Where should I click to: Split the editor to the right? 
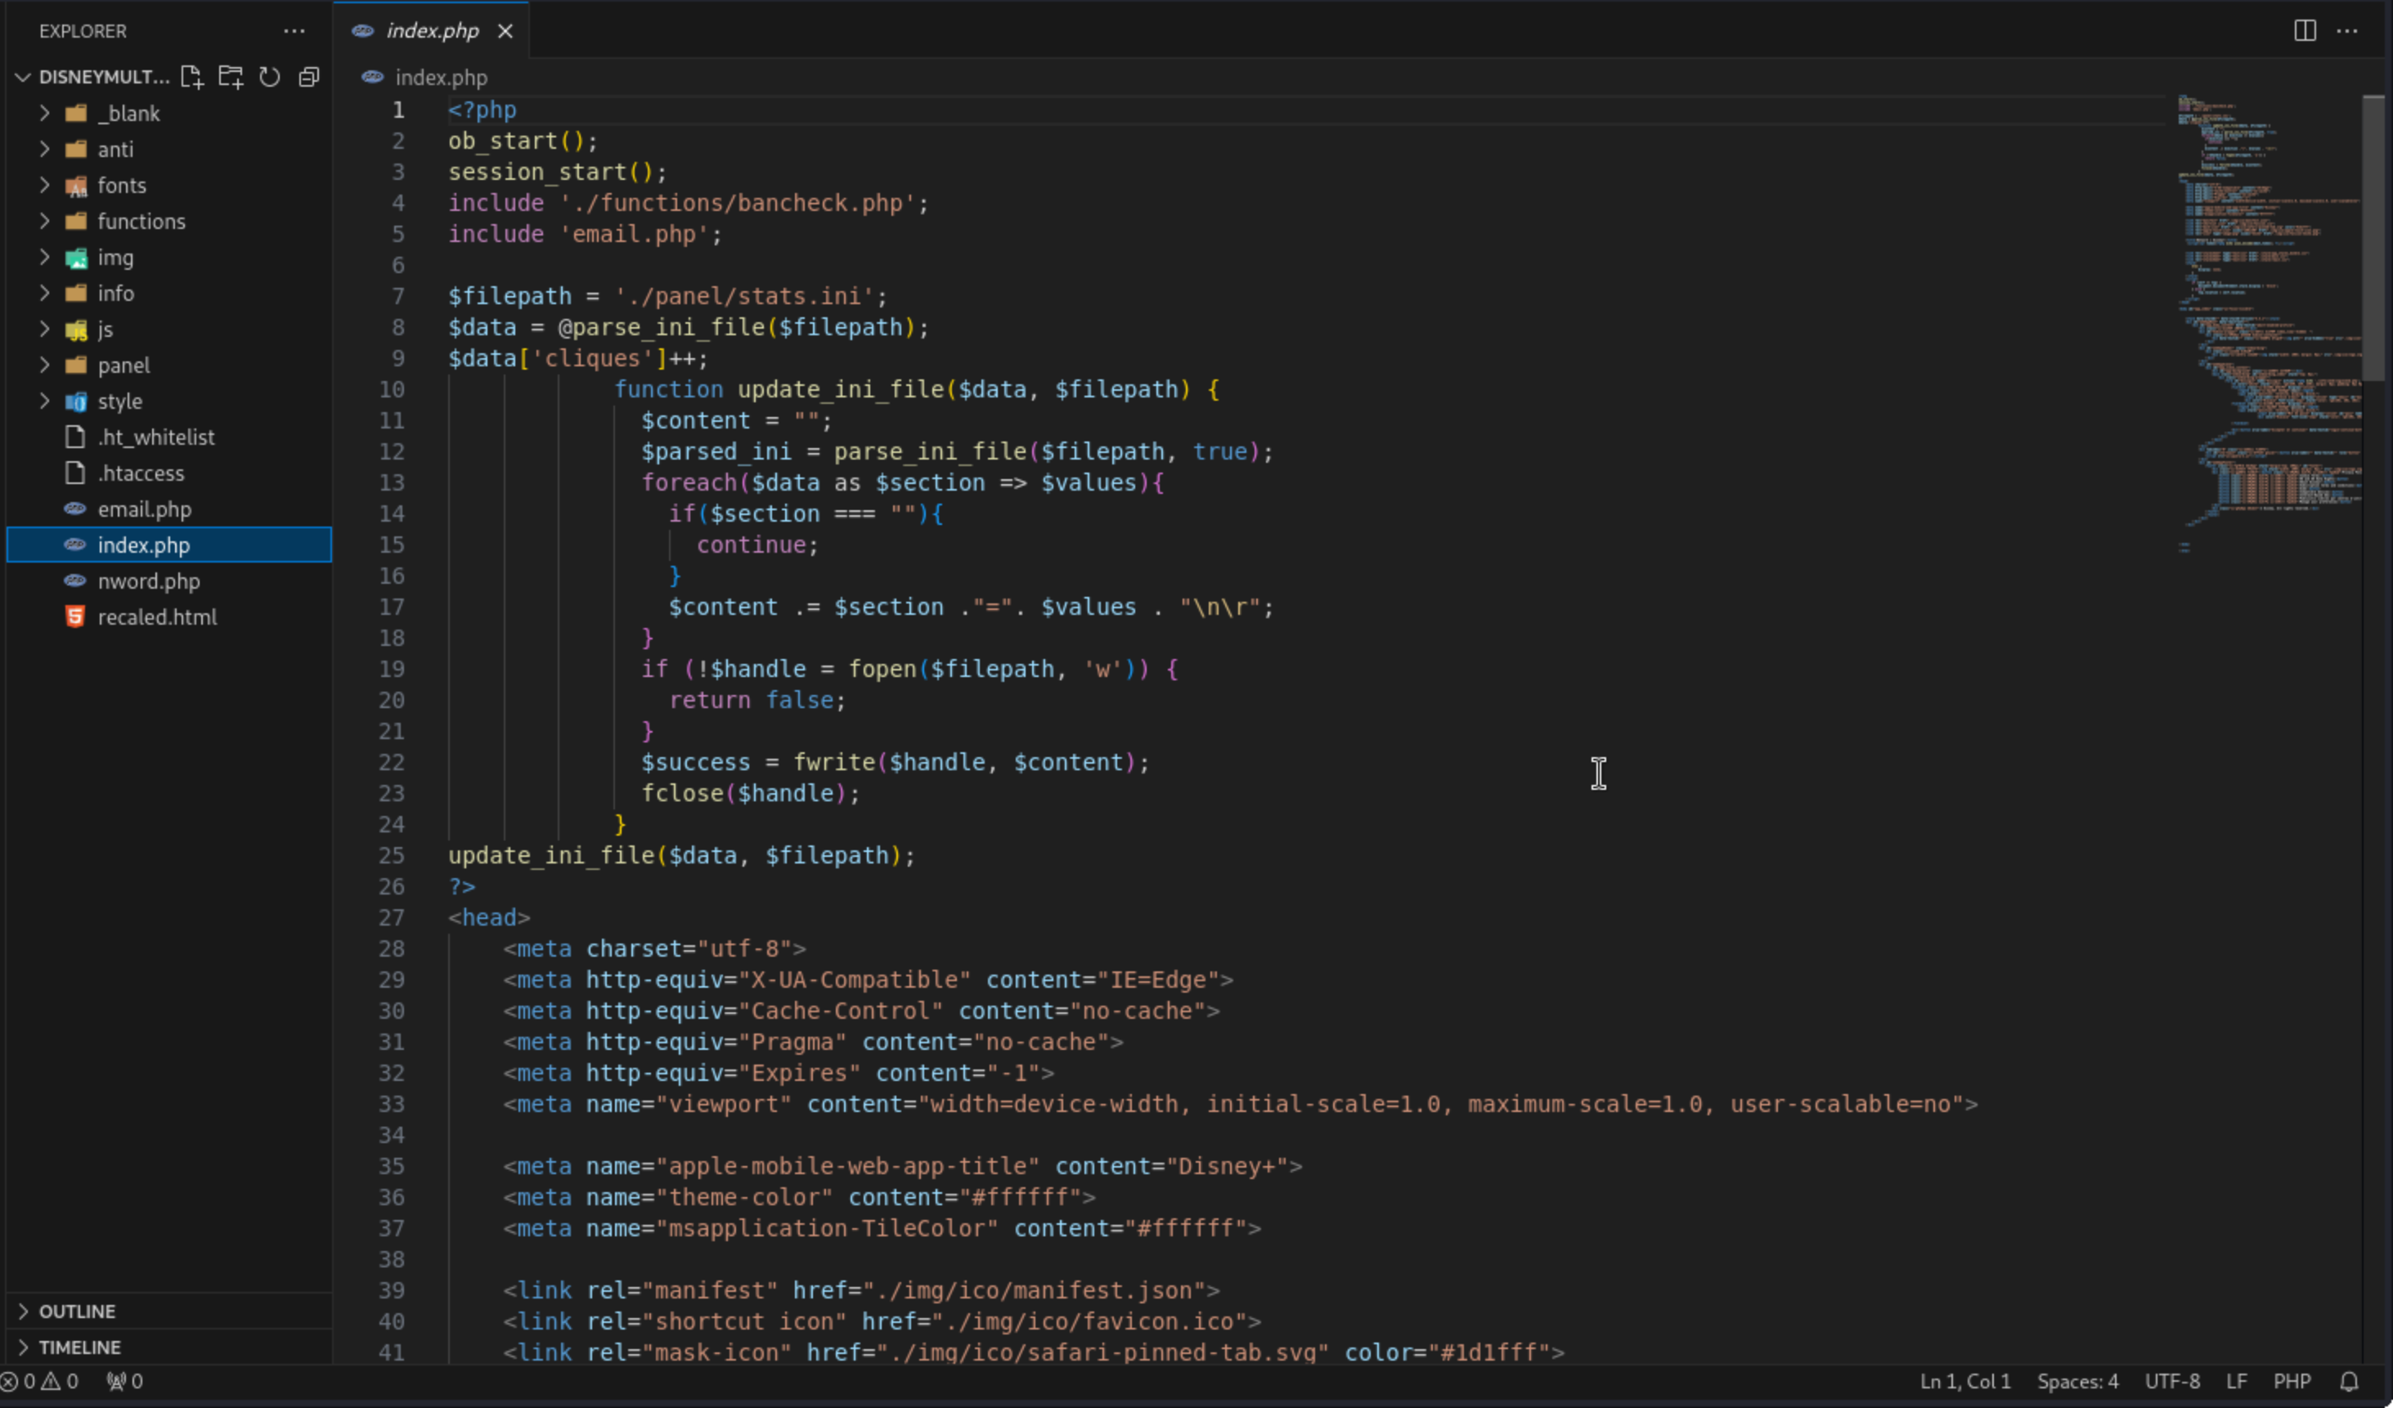click(2305, 31)
